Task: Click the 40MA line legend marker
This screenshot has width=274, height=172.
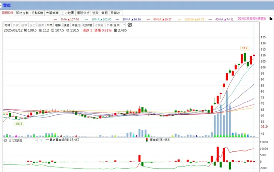Action: pyautogui.click(x=210, y=20)
